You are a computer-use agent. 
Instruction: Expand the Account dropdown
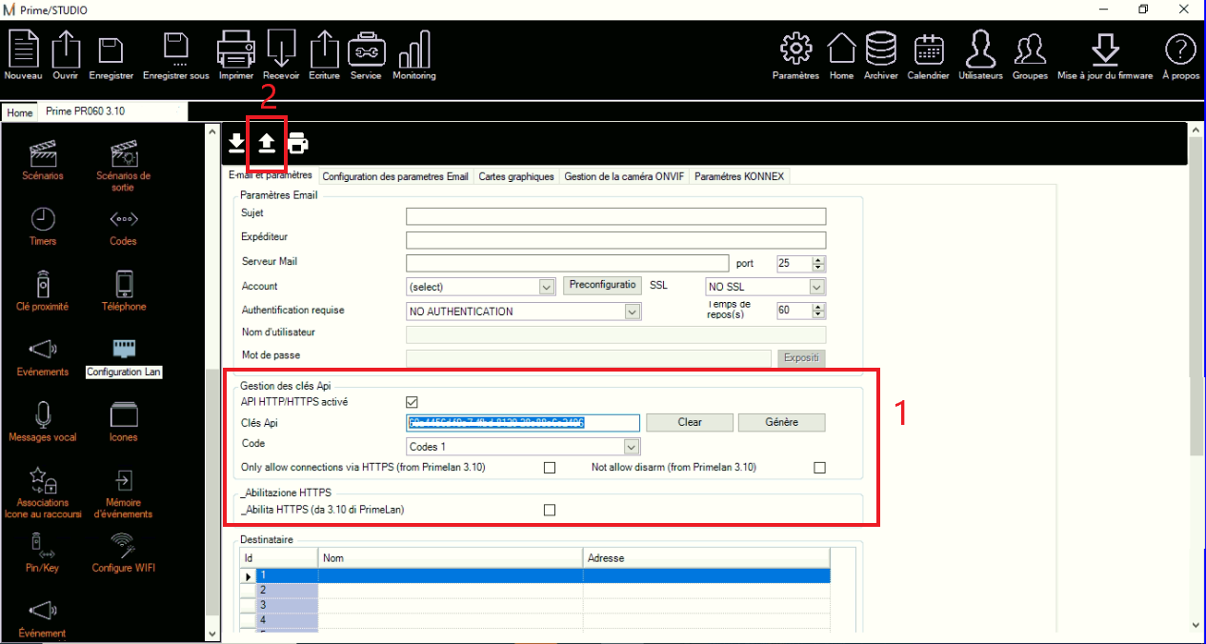pyautogui.click(x=546, y=287)
